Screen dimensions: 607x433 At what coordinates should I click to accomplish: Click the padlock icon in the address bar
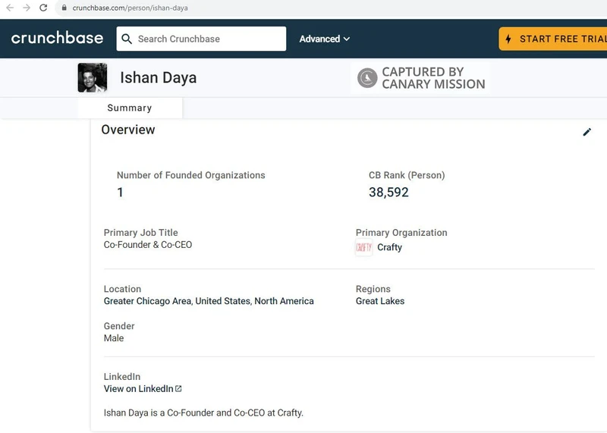pos(64,8)
